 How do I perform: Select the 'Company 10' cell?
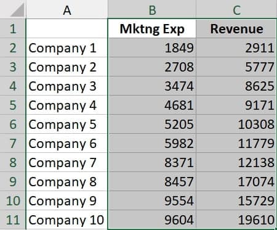67,220
